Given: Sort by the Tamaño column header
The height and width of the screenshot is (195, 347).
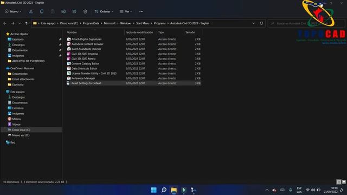Looking at the screenshot, I should point(193,32).
